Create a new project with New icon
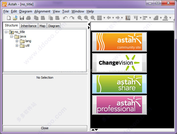 click(9, 18)
